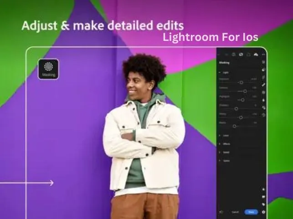Open the keywords tag icon
Image resolution: width=293 pixels, height=219 pixels.
click(x=263, y=204)
